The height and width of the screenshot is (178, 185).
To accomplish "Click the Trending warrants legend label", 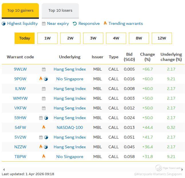I will click(126, 24).
